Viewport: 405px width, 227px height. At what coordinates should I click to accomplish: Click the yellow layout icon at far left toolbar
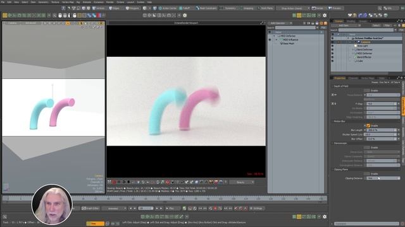point(4,15)
